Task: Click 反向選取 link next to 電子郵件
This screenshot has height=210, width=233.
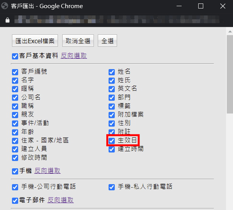Action: pyautogui.click(x=60, y=200)
